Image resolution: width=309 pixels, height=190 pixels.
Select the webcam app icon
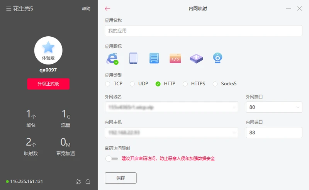click(217, 58)
